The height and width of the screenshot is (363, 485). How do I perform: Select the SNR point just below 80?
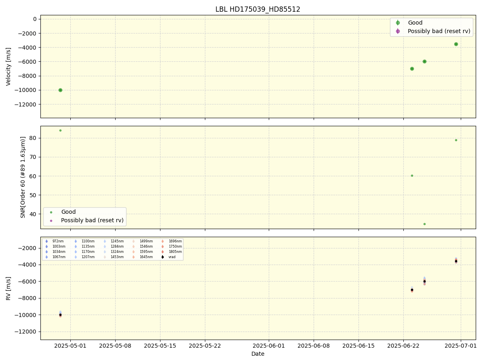point(456,140)
